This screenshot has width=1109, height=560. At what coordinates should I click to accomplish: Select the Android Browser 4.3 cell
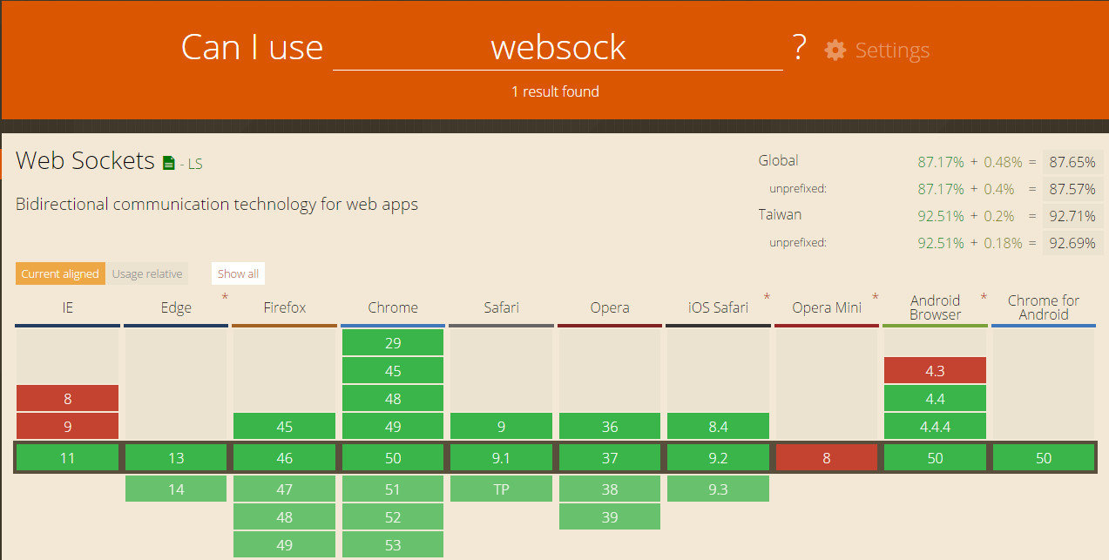935,371
